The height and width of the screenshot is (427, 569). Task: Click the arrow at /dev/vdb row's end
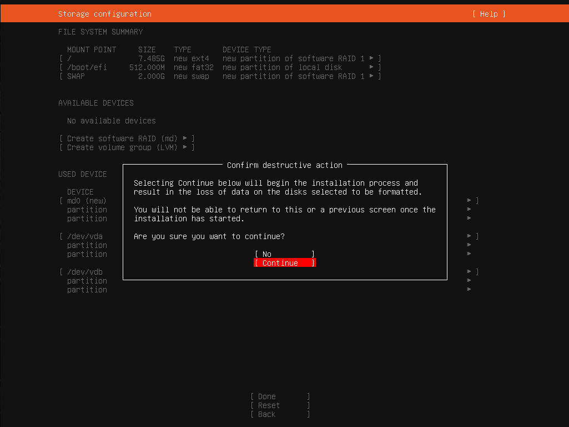tap(470, 272)
